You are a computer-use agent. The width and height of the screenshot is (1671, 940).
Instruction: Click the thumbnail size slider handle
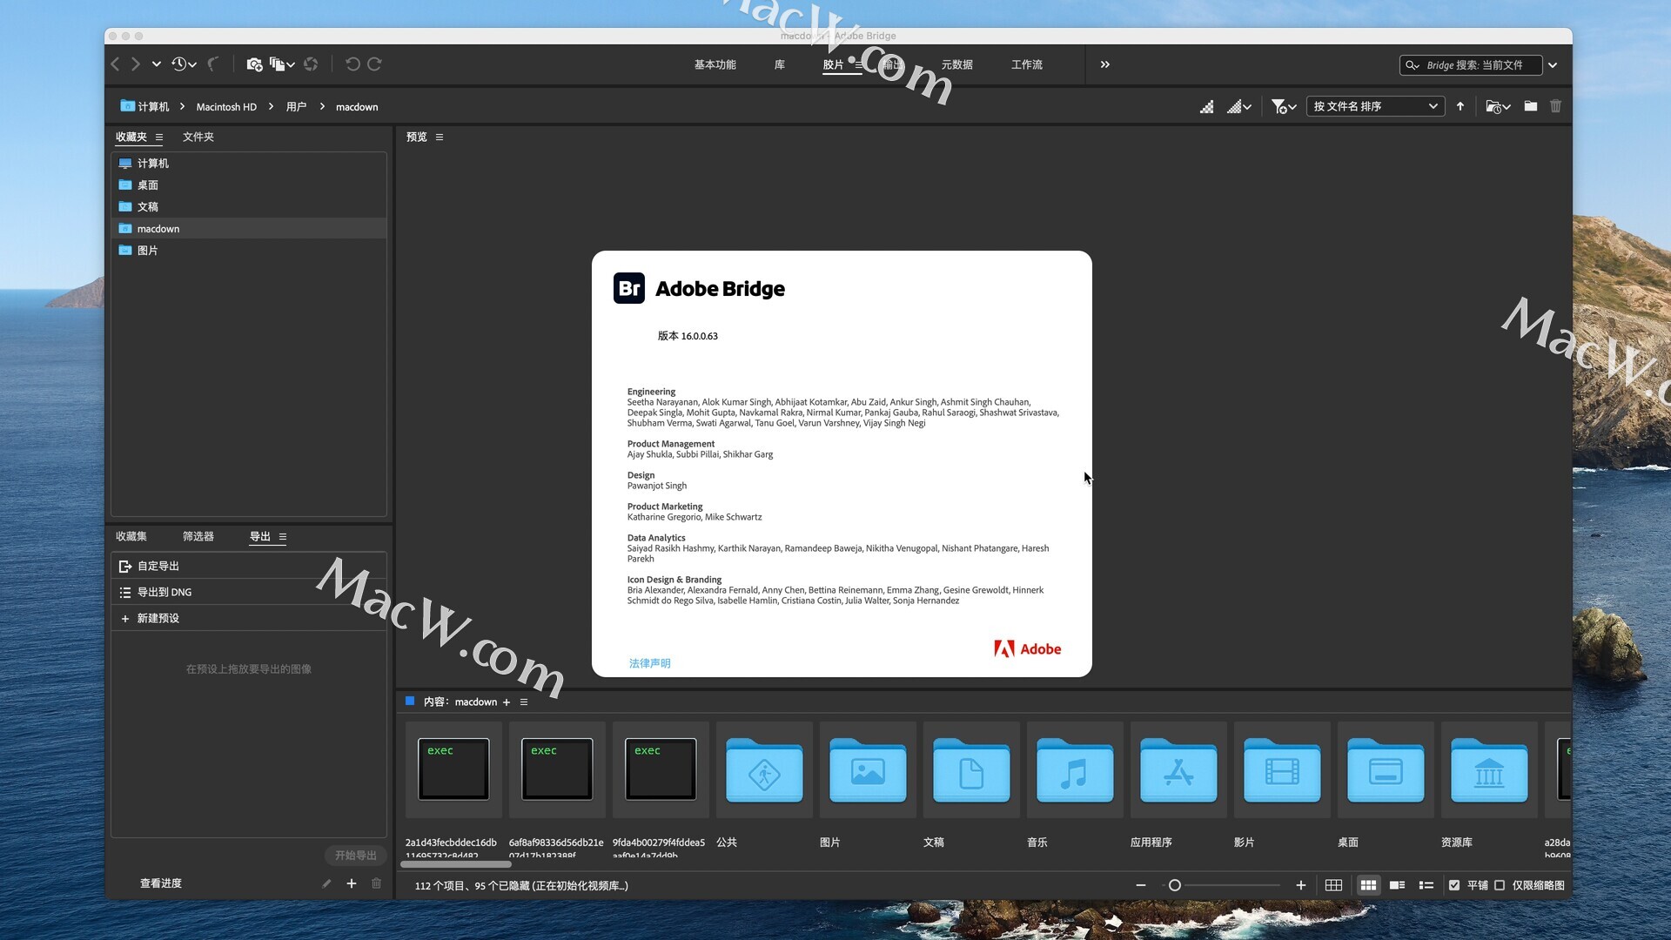point(1174,885)
